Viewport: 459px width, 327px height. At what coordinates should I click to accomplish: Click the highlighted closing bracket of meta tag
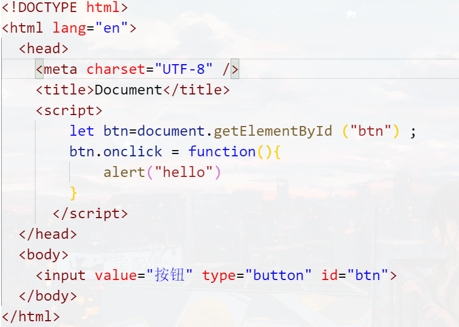pyautogui.click(x=235, y=69)
